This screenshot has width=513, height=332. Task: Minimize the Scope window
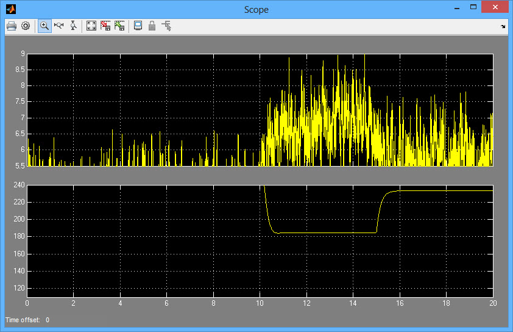tap(457, 8)
